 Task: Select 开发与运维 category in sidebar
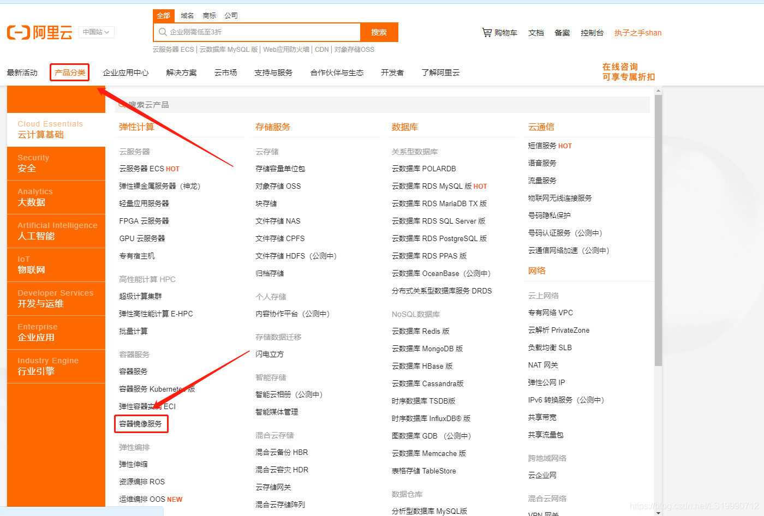tap(56, 298)
